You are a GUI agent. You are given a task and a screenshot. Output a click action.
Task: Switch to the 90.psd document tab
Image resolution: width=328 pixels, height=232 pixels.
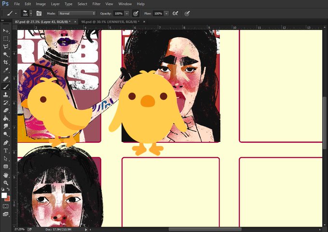[110, 22]
